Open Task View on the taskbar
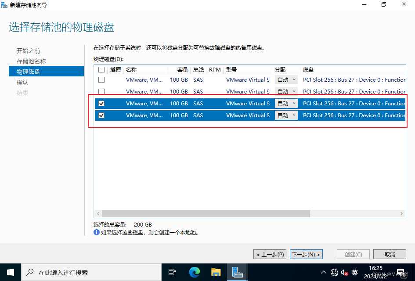 pyautogui.click(x=172, y=272)
